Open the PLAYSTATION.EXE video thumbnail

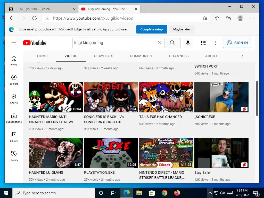click(111, 153)
